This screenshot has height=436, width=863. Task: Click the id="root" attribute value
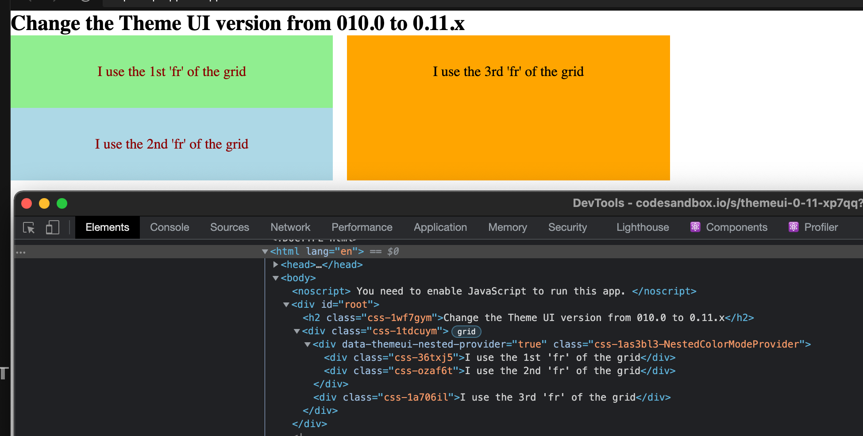click(356, 305)
